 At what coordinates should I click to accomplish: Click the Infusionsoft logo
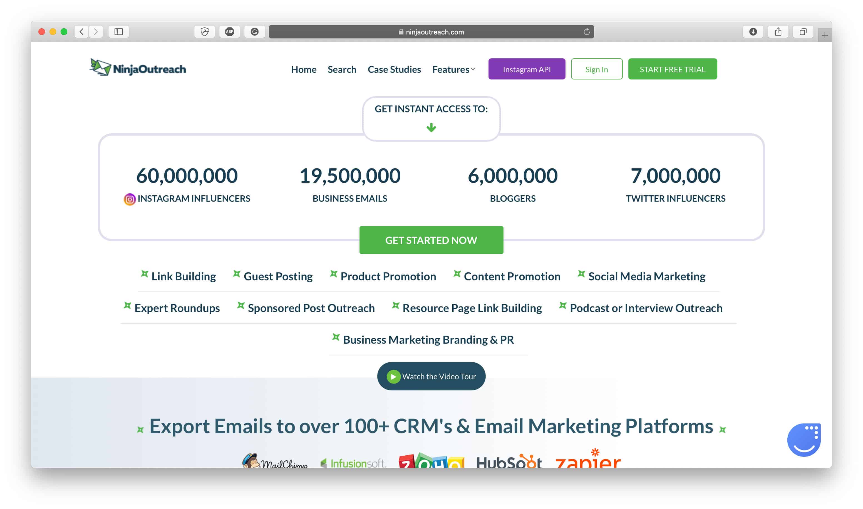click(353, 463)
